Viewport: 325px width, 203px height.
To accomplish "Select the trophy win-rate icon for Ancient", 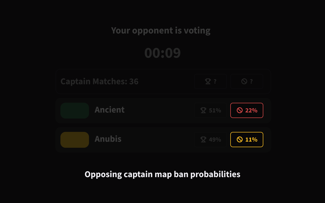I will (204, 110).
